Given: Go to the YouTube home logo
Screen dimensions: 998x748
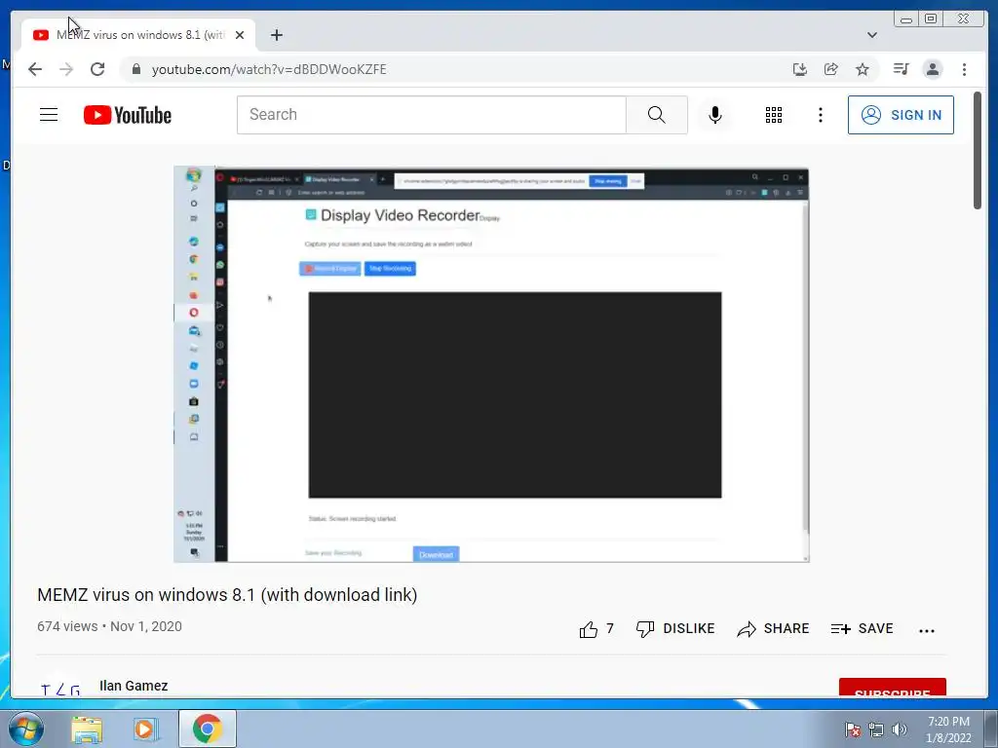Looking at the screenshot, I should coord(128,115).
